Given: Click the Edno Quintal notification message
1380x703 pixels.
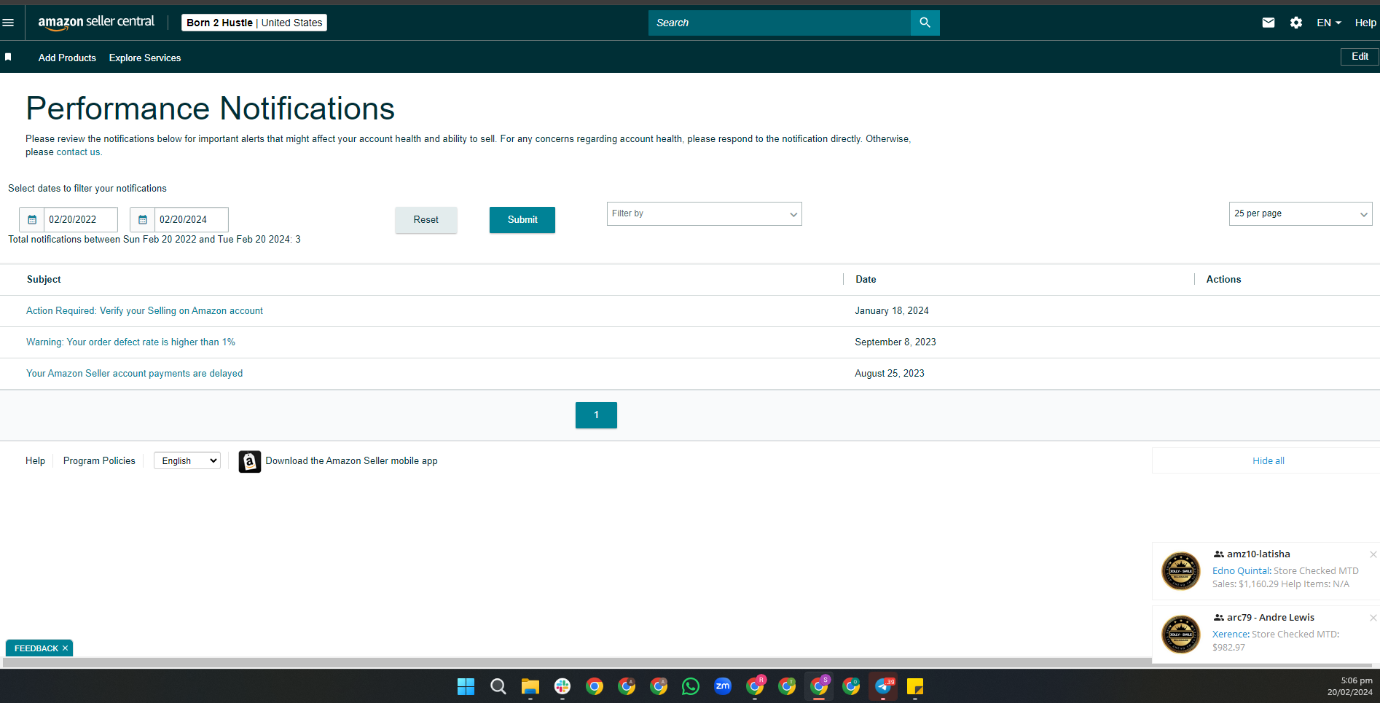Looking at the screenshot, I should tap(1285, 578).
